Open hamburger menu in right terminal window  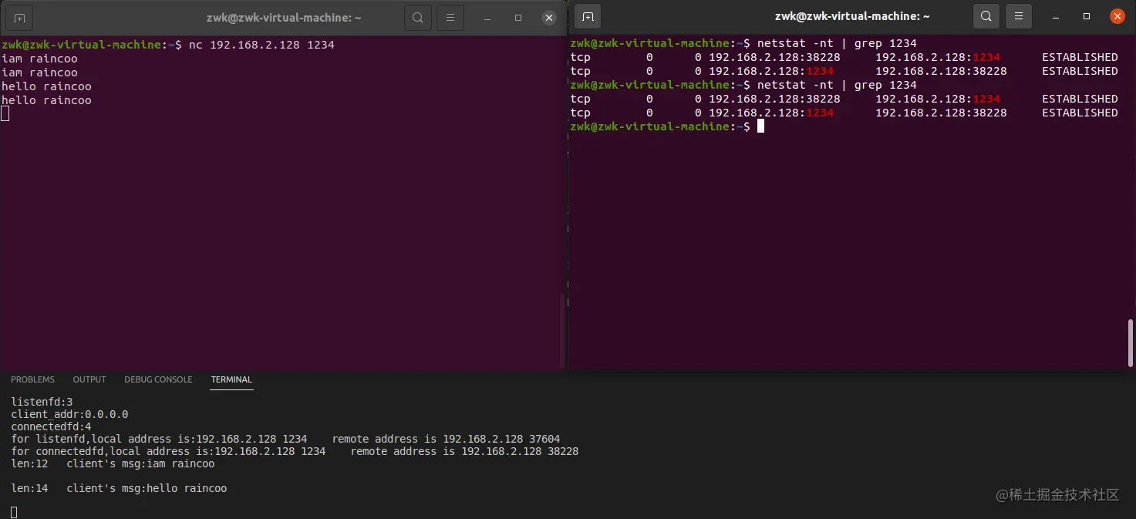tap(1019, 16)
